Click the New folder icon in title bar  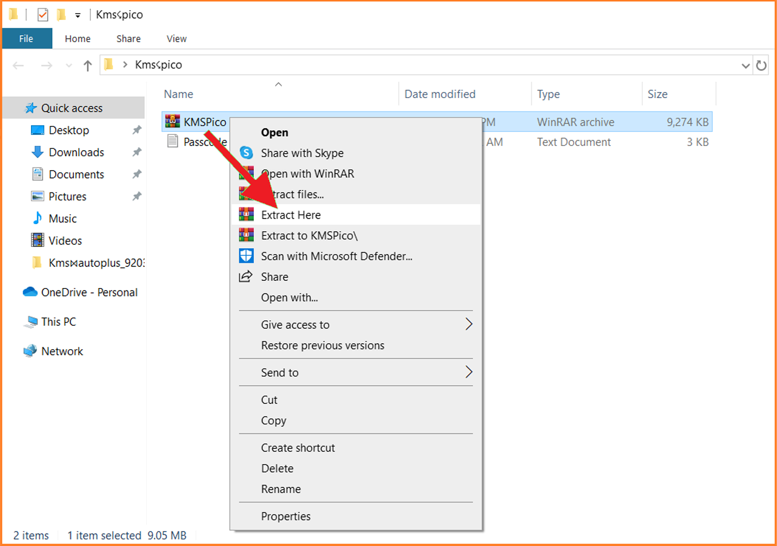(61, 15)
